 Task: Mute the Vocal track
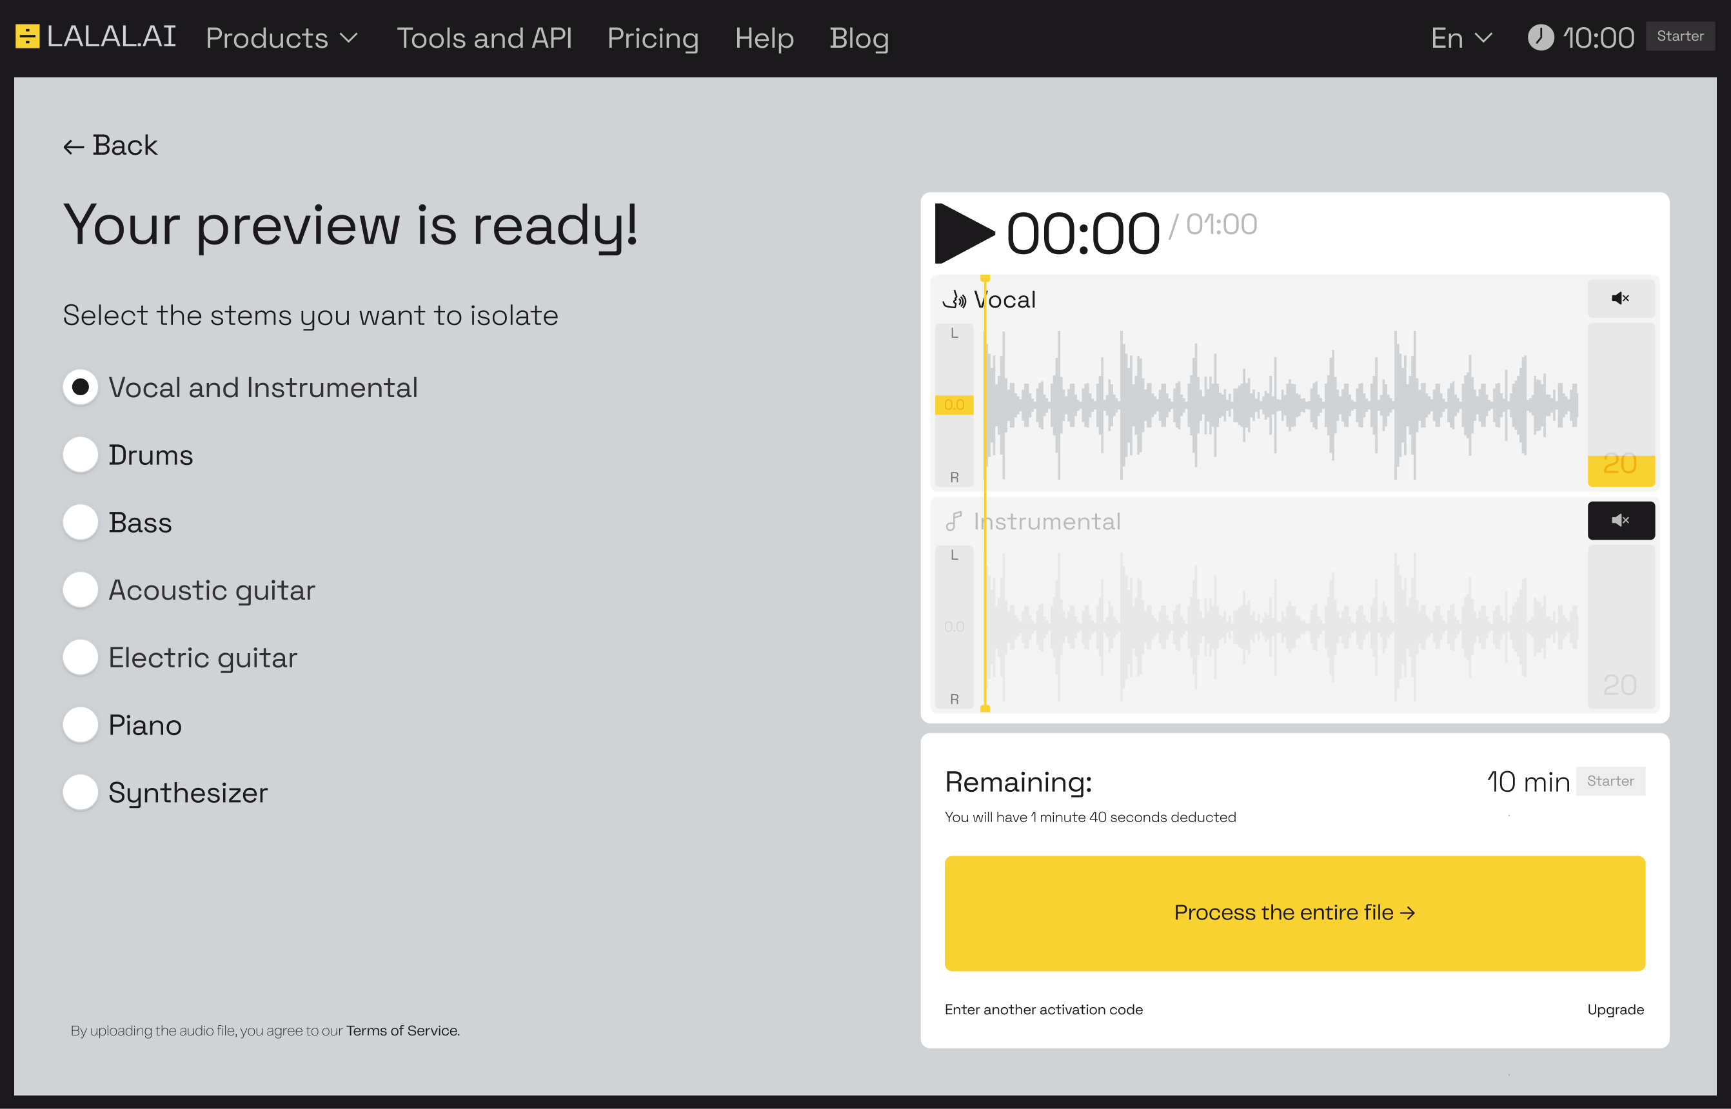(1621, 298)
